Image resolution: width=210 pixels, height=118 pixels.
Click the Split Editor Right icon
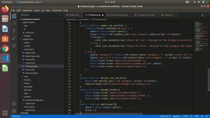pos(202,15)
